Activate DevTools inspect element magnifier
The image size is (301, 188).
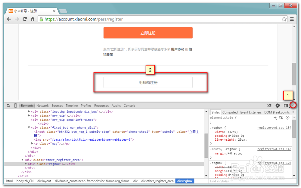(8, 106)
